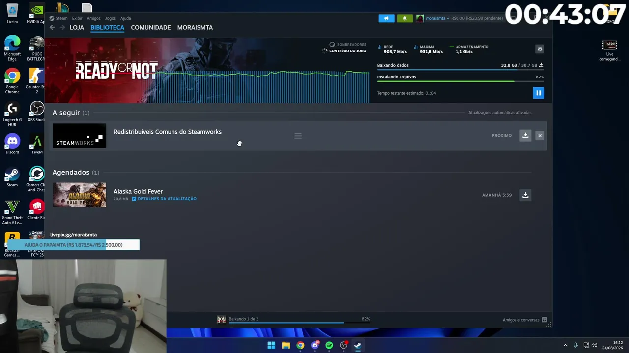Download Alaska Gold Fever update now
Viewport: 629px width, 353px height.
pyautogui.click(x=525, y=195)
